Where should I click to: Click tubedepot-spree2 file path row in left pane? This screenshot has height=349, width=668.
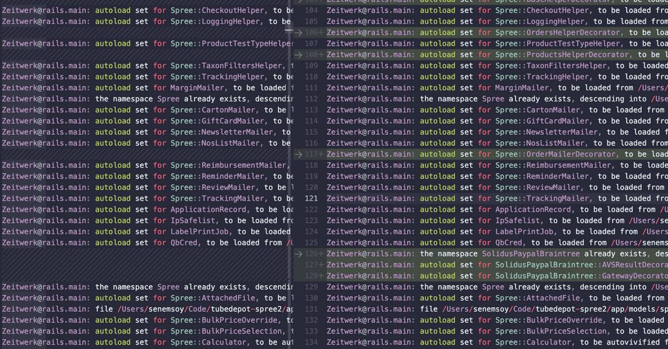point(147,309)
